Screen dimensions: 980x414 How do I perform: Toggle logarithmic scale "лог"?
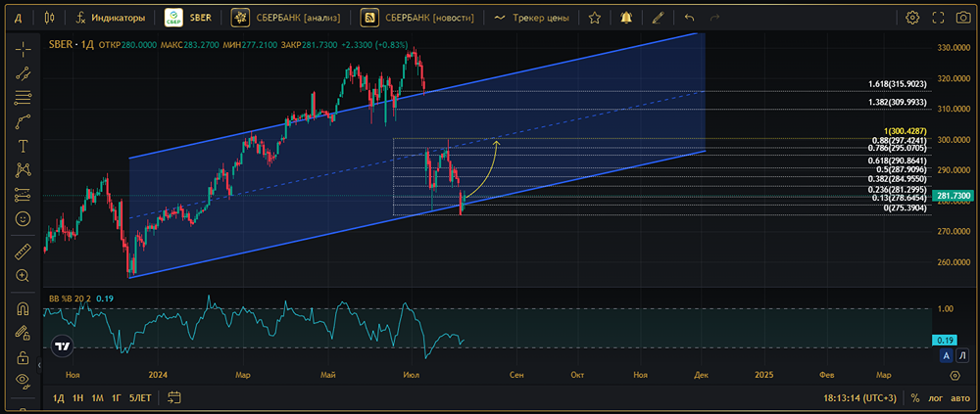coord(938,398)
